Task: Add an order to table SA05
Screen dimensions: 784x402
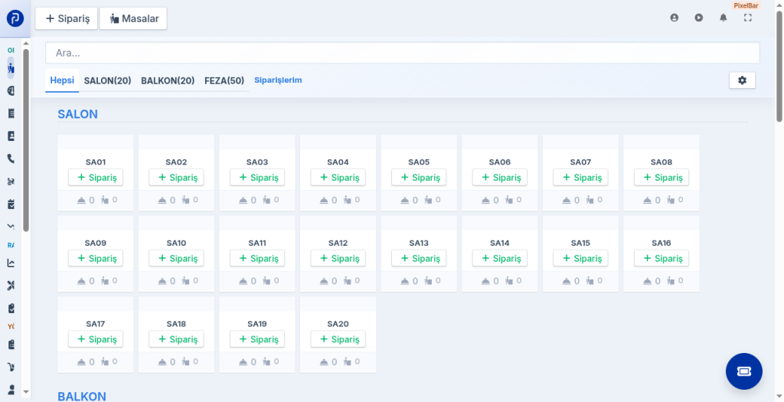Action: pos(419,178)
